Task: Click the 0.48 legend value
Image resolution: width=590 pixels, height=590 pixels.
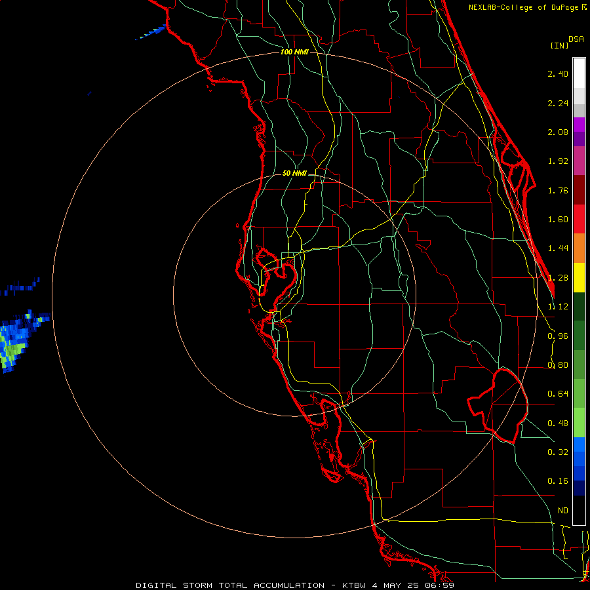Action: point(558,423)
